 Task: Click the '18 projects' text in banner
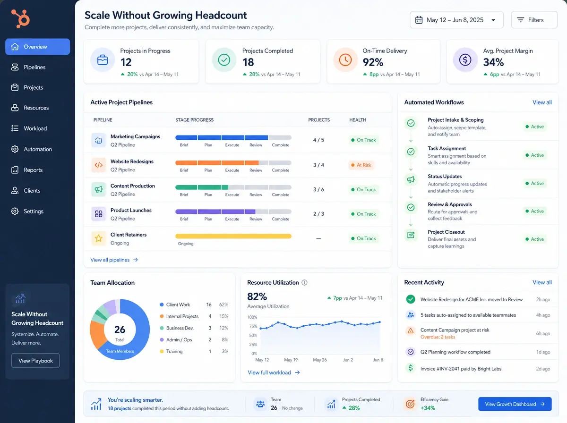click(x=120, y=408)
